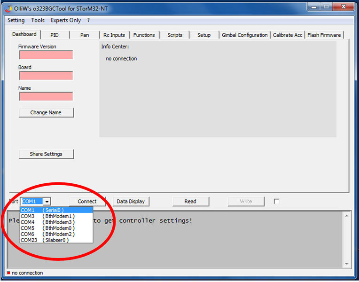Click the Read button
Image resolution: width=359 pixels, height=282 pixels.
(x=190, y=201)
